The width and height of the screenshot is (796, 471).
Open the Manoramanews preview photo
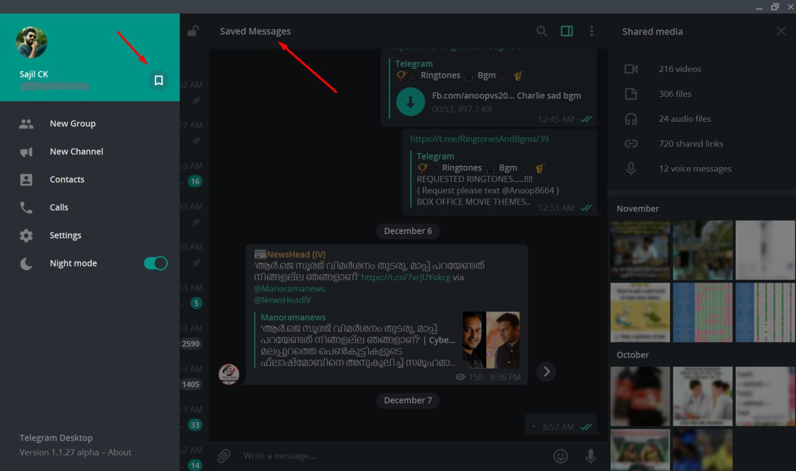(491, 340)
